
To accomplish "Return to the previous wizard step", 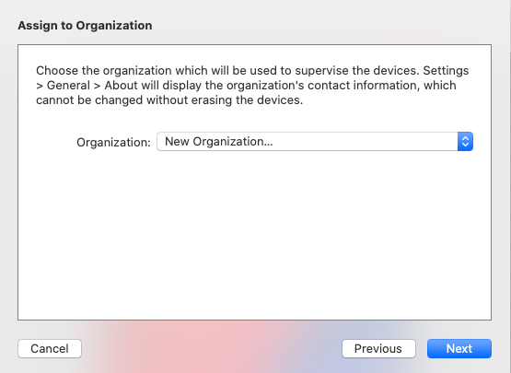I will [378, 348].
